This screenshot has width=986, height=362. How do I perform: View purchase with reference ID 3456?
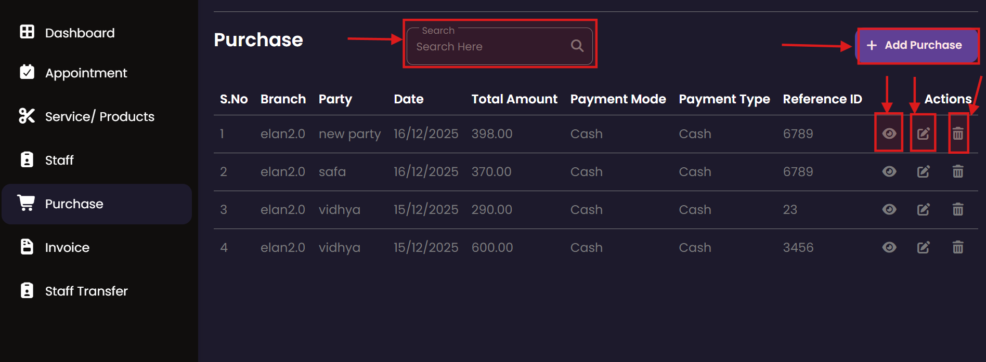(889, 247)
